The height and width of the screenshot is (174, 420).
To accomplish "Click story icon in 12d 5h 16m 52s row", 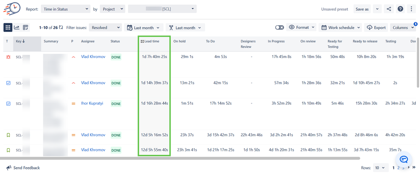I will tap(8, 135).
